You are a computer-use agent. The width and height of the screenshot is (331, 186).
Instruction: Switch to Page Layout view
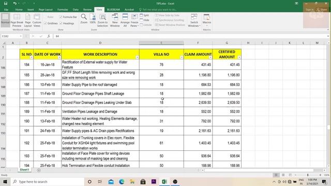tap(27, 20)
